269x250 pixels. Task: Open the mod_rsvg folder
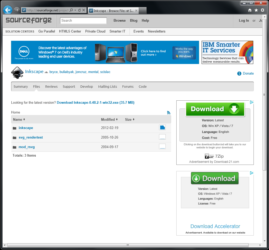point(27,147)
